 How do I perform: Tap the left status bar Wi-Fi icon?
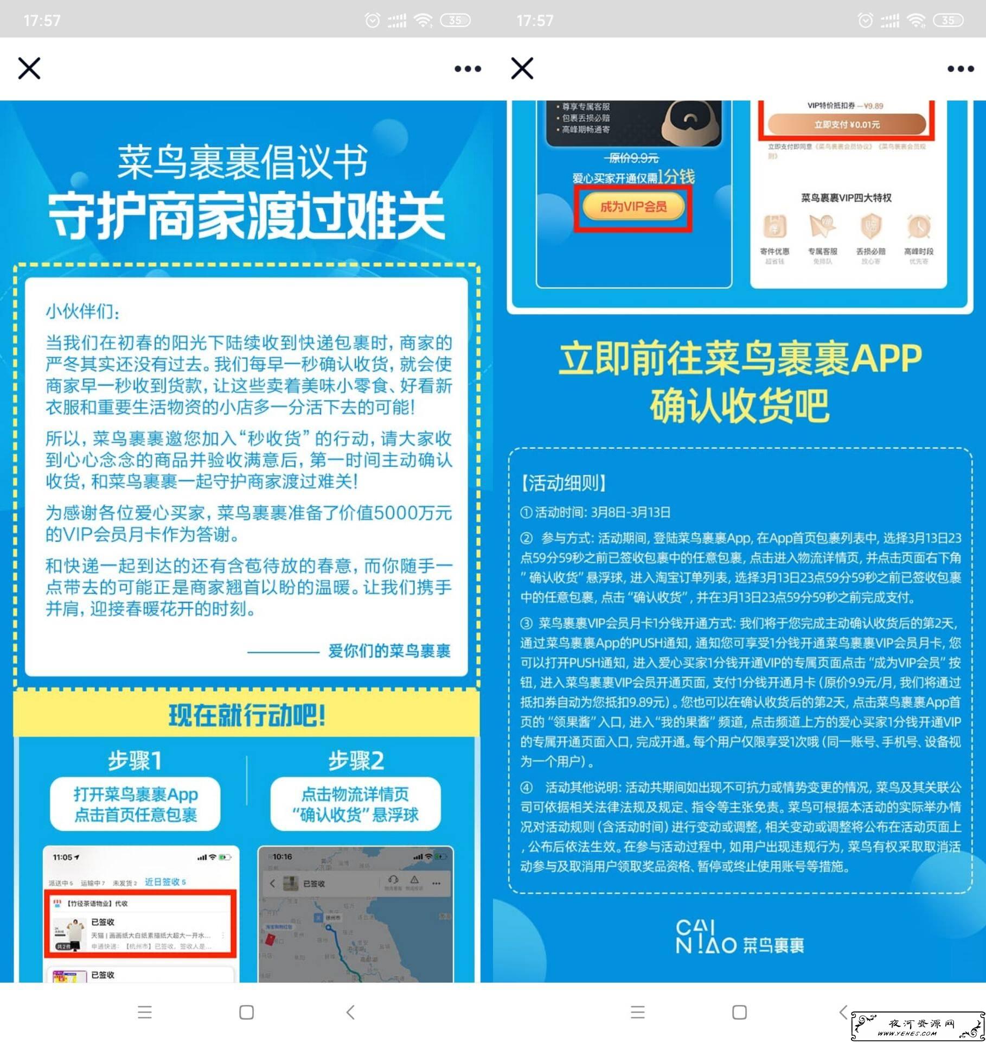[x=423, y=20]
